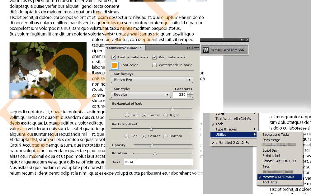Screen dimensions: 311x194
Task: Toggle tomaxxiWATERMARK in Utilities submenu
Action: click(280, 177)
